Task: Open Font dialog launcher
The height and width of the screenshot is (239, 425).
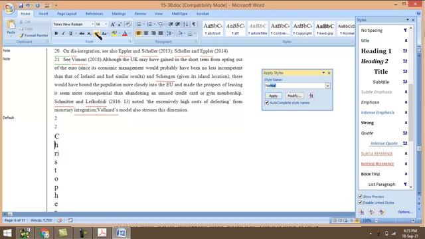Action: click(130, 42)
